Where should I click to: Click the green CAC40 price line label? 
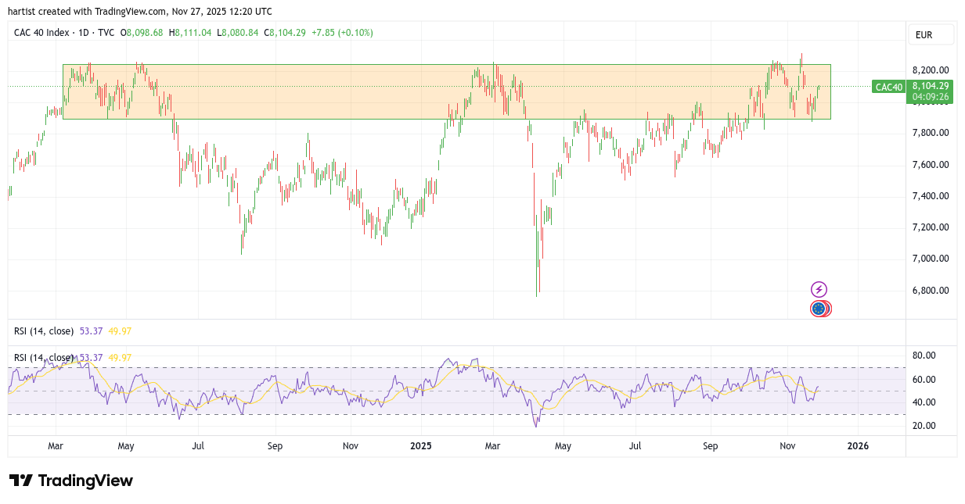click(x=888, y=87)
